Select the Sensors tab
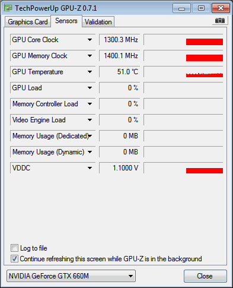 (x=66, y=21)
